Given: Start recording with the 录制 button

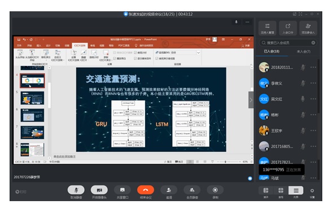Looking at the screenshot, I should click(215, 190).
